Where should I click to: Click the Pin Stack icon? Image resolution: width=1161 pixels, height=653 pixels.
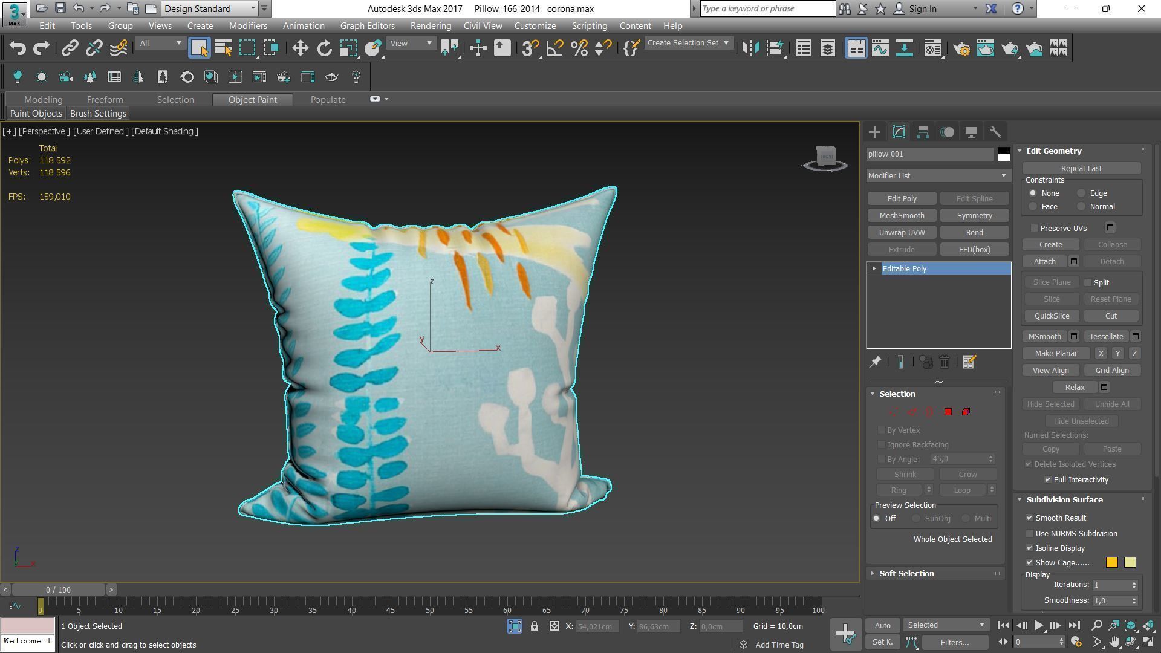coord(875,362)
